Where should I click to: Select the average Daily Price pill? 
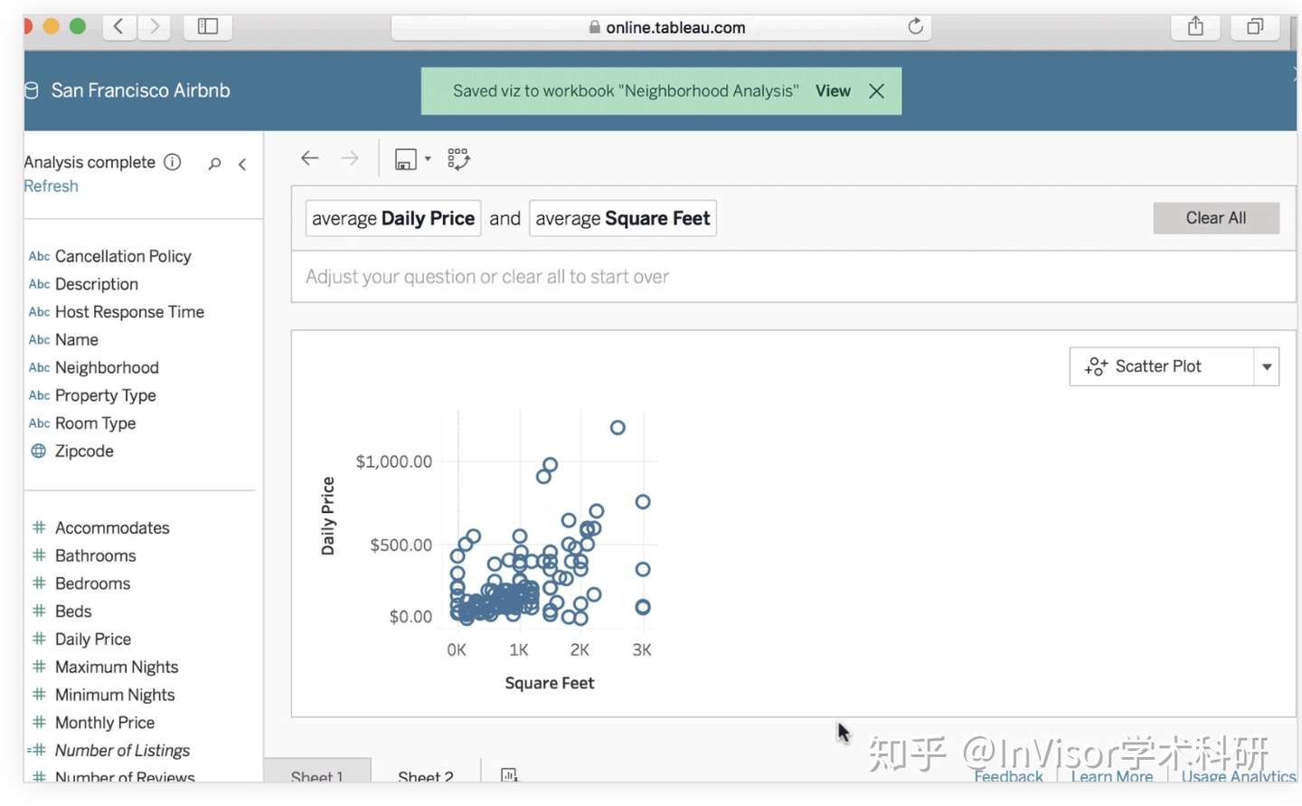pyautogui.click(x=393, y=218)
